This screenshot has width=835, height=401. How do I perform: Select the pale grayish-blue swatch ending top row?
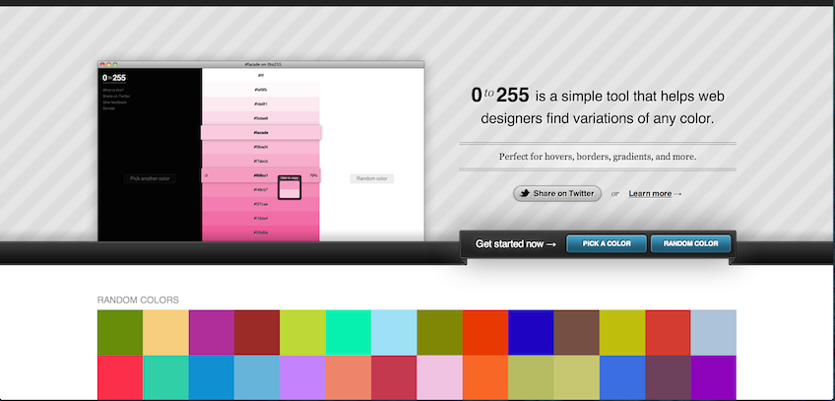[713, 332]
